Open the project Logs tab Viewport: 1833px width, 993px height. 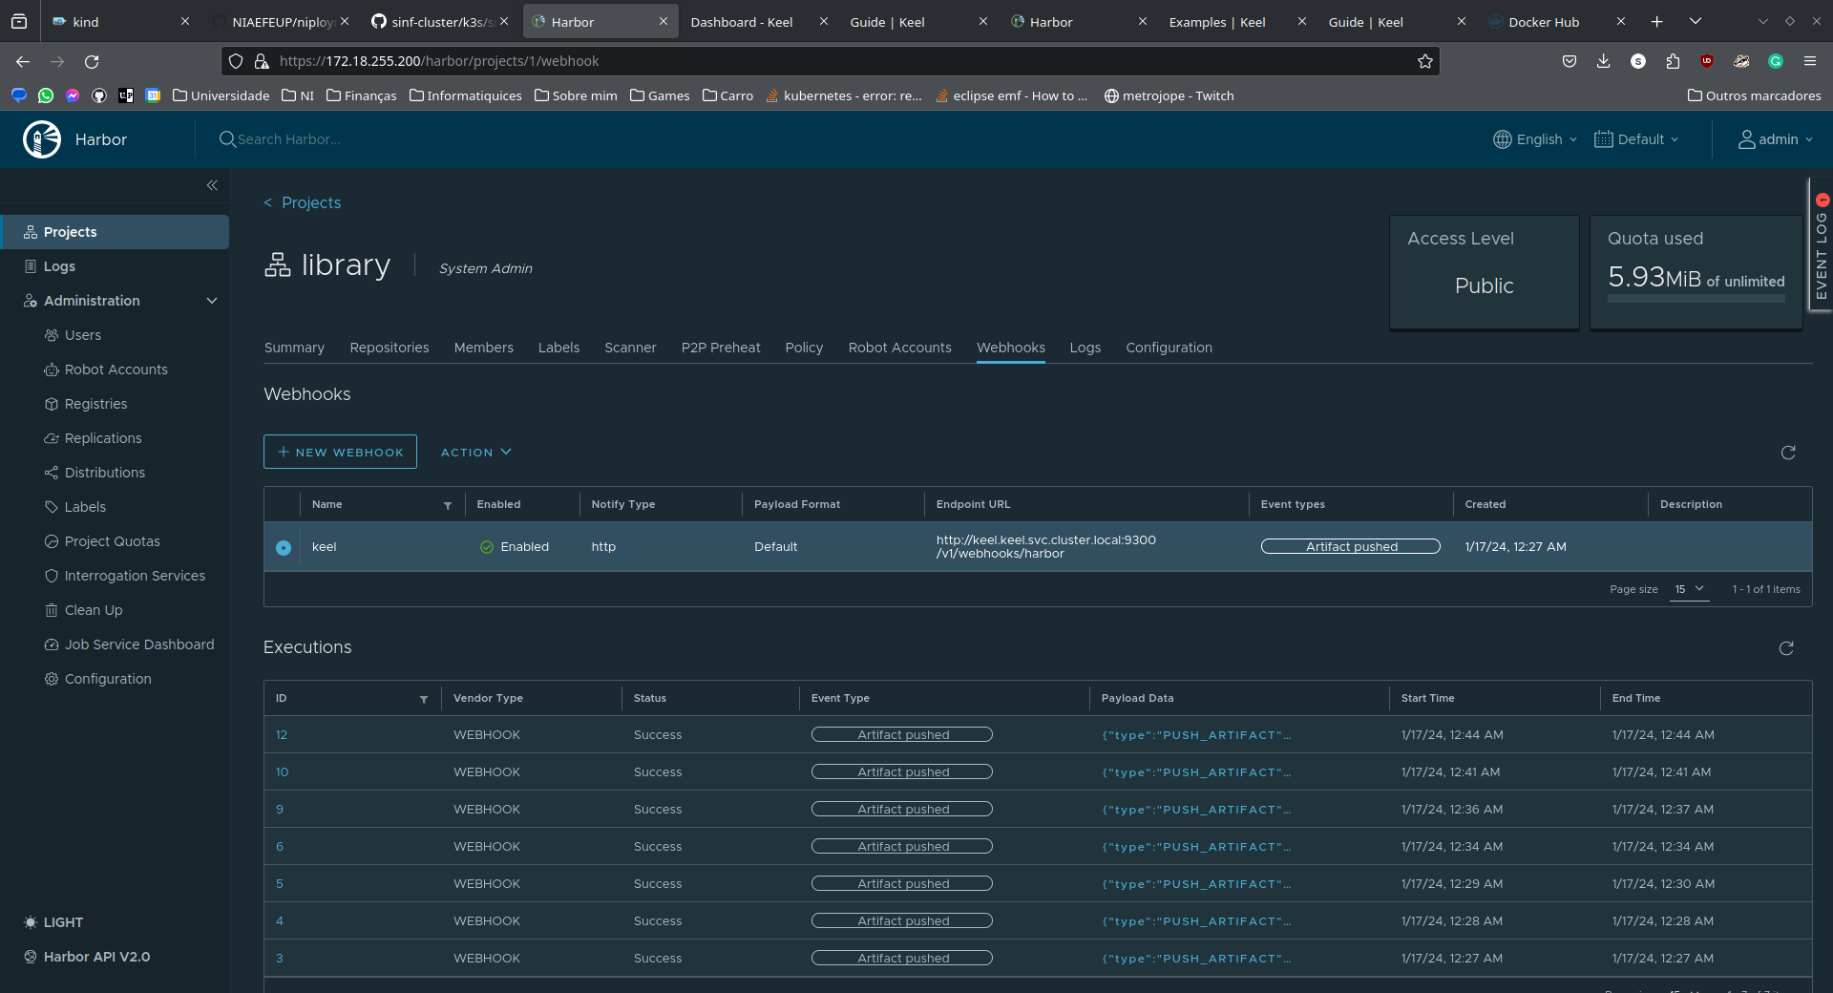(1085, 348)
